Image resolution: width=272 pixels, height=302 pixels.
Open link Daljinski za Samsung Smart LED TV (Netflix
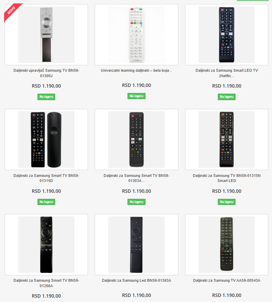tap(227, 73)
